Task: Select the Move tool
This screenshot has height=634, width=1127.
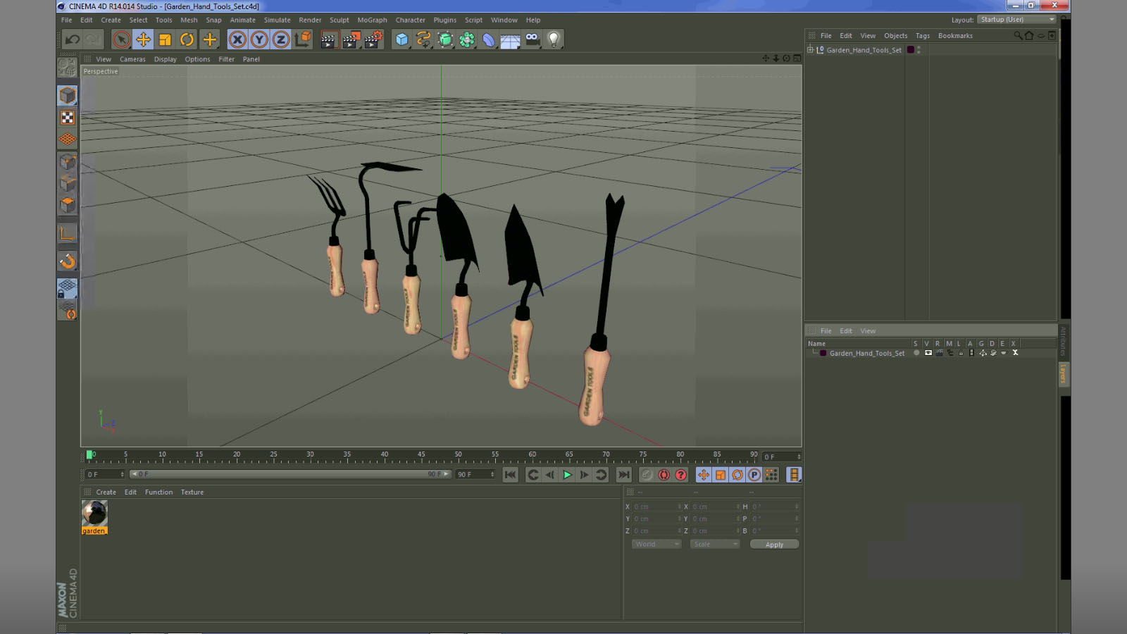Action: tap(143, 39)
